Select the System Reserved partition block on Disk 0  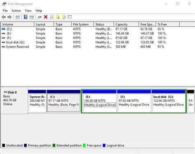(x=37, y=101)
